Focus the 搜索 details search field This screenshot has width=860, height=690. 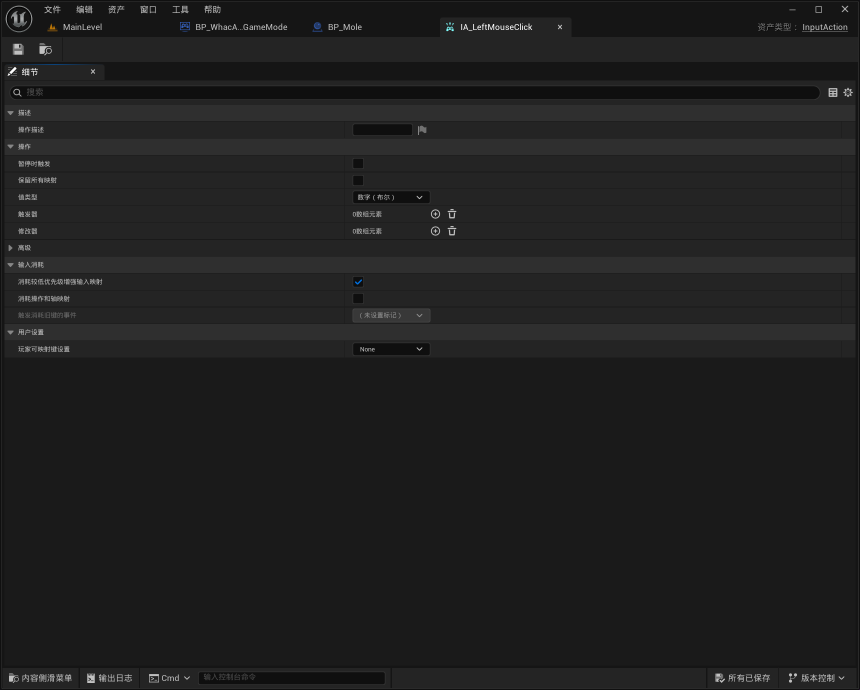pos(415,92)
